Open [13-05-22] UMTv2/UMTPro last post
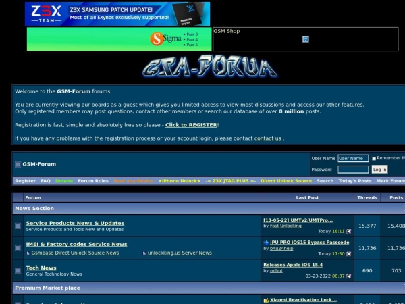Image resolution: width=405 pixels, height=304 pixels. point(298,220)
